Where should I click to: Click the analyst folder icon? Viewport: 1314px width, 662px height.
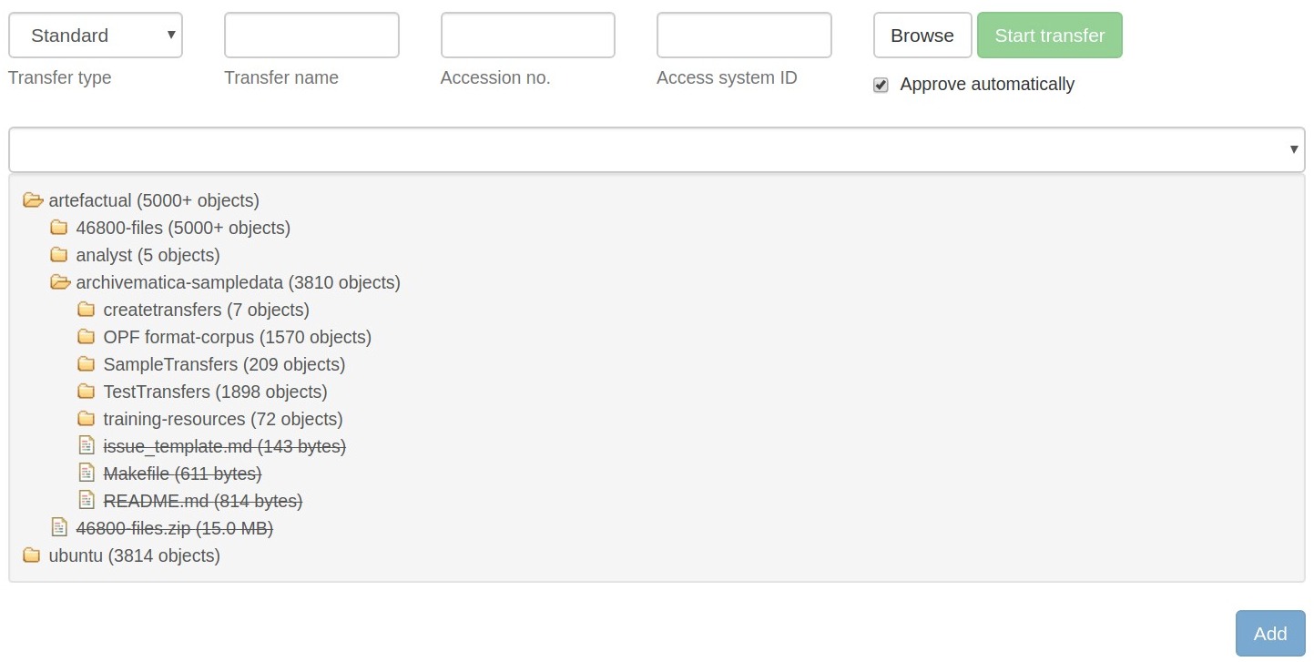click(x=60, y=254)
